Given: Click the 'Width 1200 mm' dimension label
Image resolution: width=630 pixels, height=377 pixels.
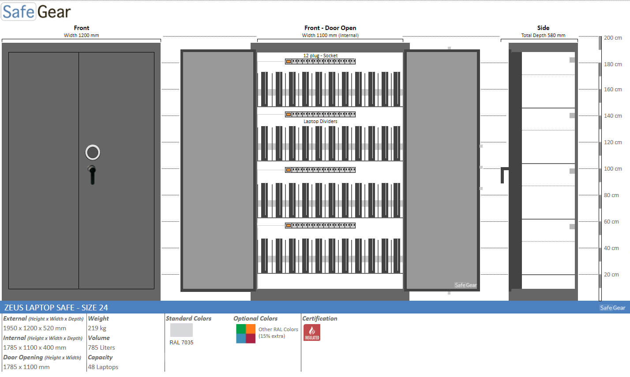Looking at the screenshot, I should 82,35.
